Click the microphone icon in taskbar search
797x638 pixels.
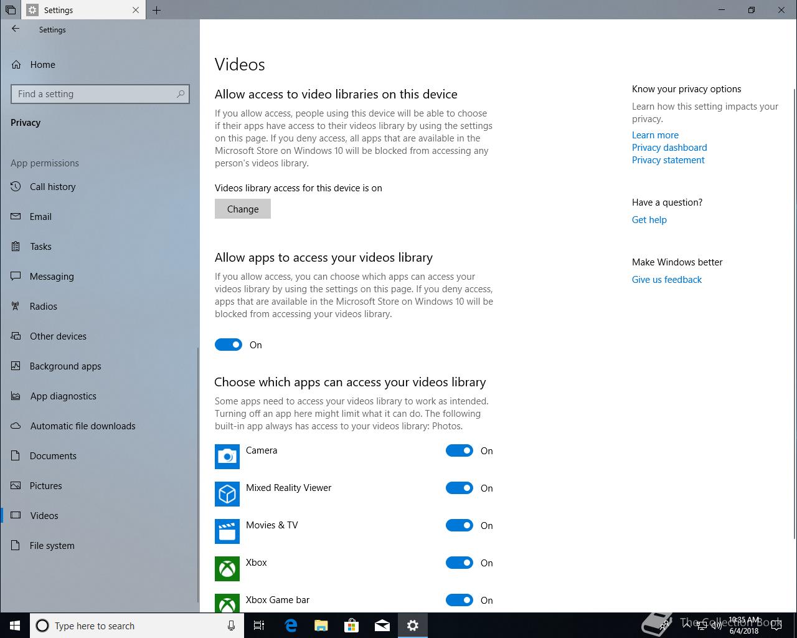(x=231, y=626)
